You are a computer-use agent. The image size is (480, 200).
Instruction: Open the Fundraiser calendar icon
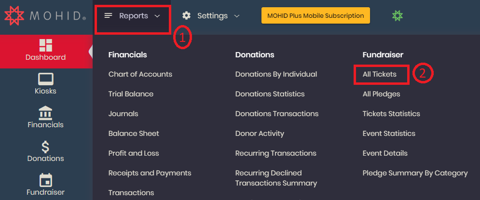click(46, 180)
